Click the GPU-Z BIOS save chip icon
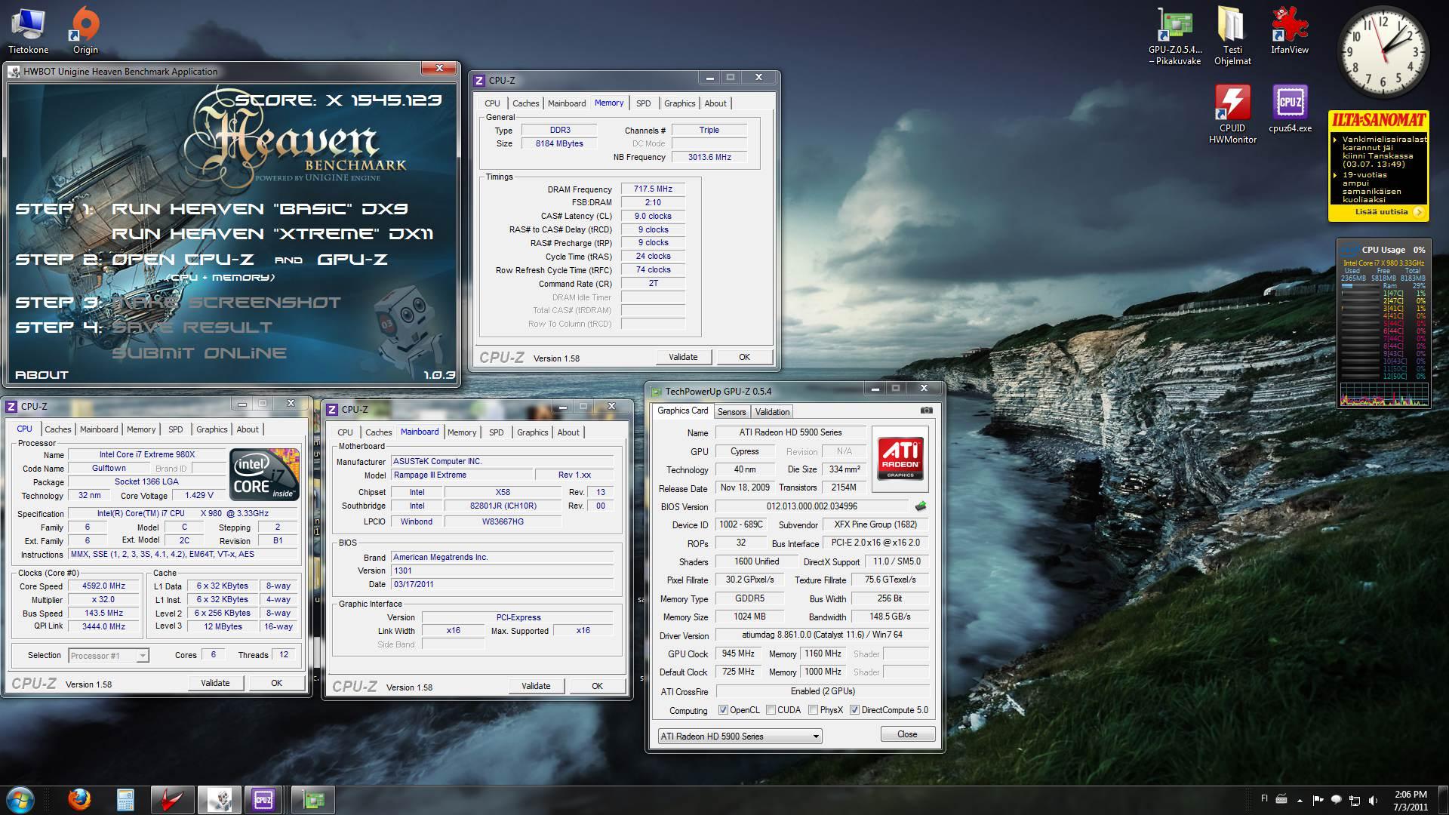The image size is (1449, 815). (920, 506)
